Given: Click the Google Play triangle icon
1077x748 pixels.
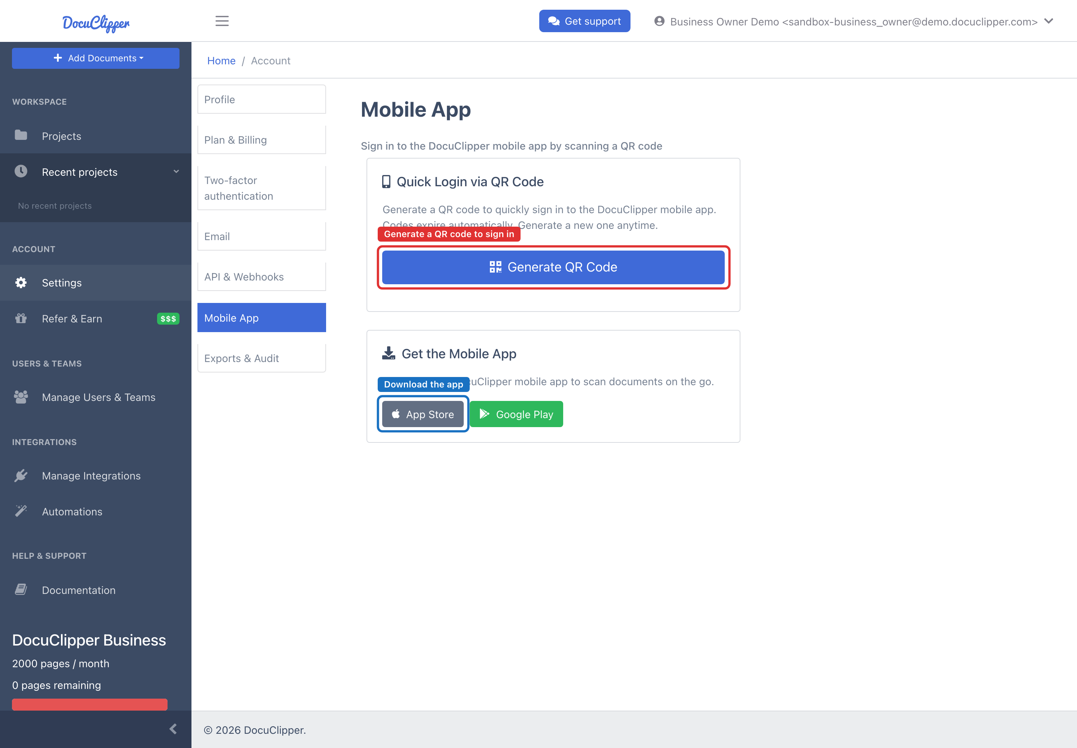Looking at the screenshot, I should (x=485, y=414).
